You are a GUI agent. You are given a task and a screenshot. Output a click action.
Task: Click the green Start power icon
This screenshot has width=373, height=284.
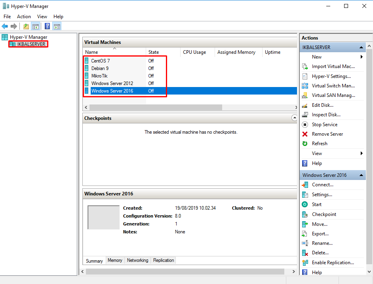305,204
